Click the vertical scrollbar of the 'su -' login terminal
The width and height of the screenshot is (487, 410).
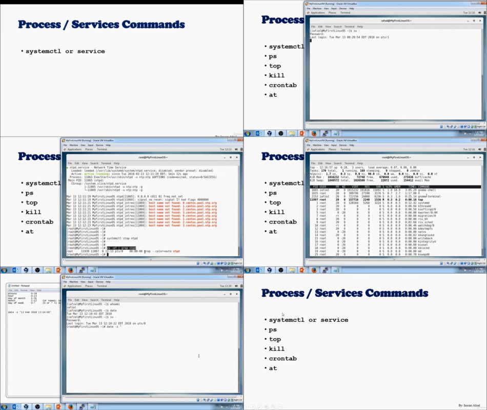tap(482, 74)
